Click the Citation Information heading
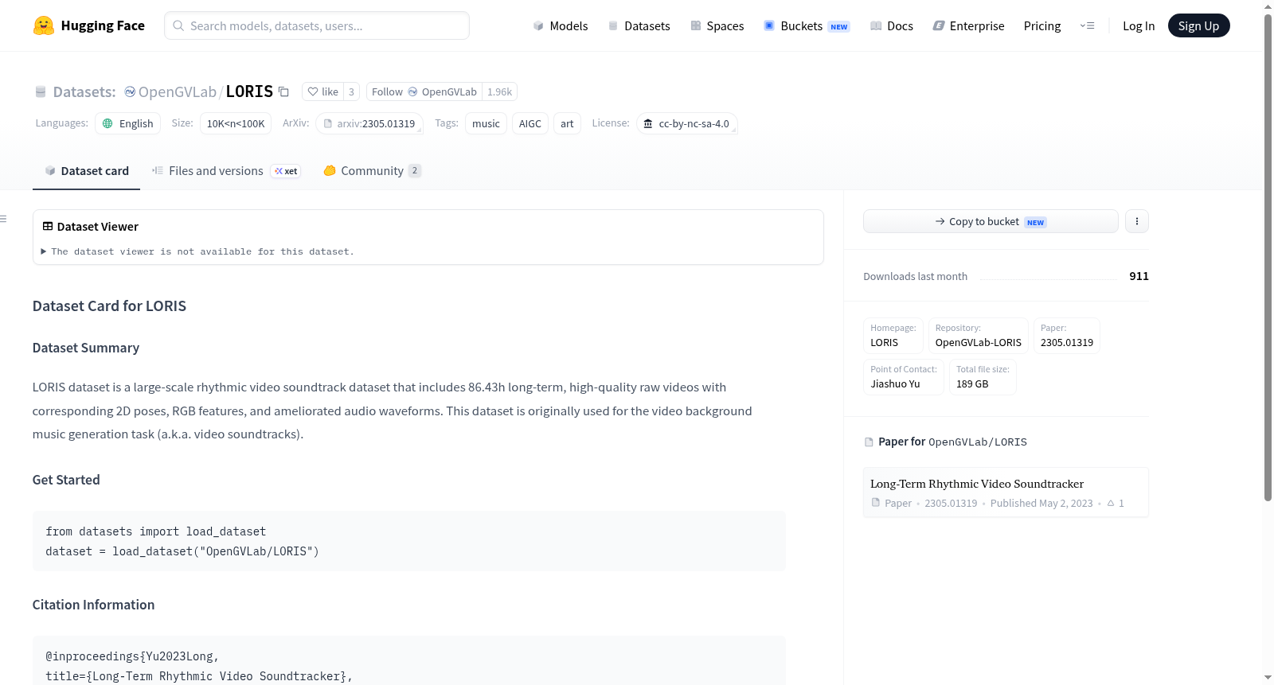 (93, 605)
